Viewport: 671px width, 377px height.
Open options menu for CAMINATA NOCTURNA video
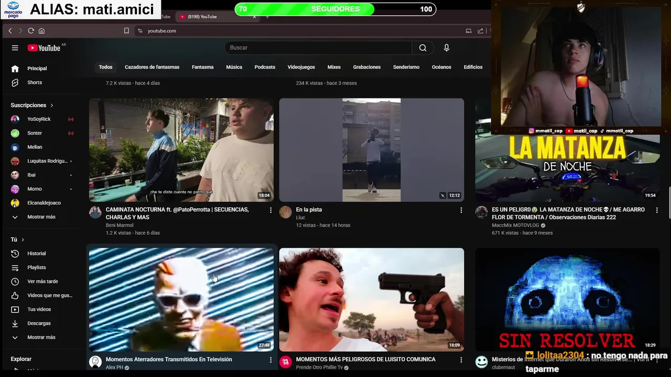(270, 210)
